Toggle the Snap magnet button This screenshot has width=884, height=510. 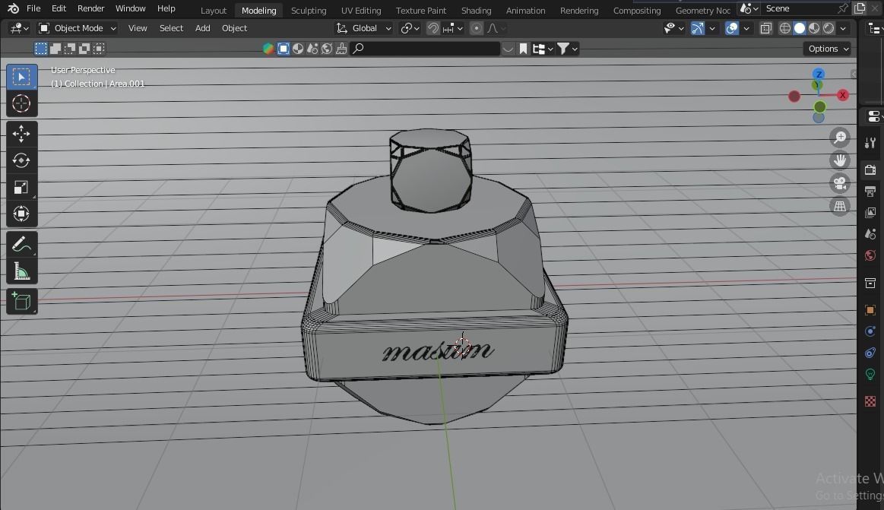[x=433, y=28]
